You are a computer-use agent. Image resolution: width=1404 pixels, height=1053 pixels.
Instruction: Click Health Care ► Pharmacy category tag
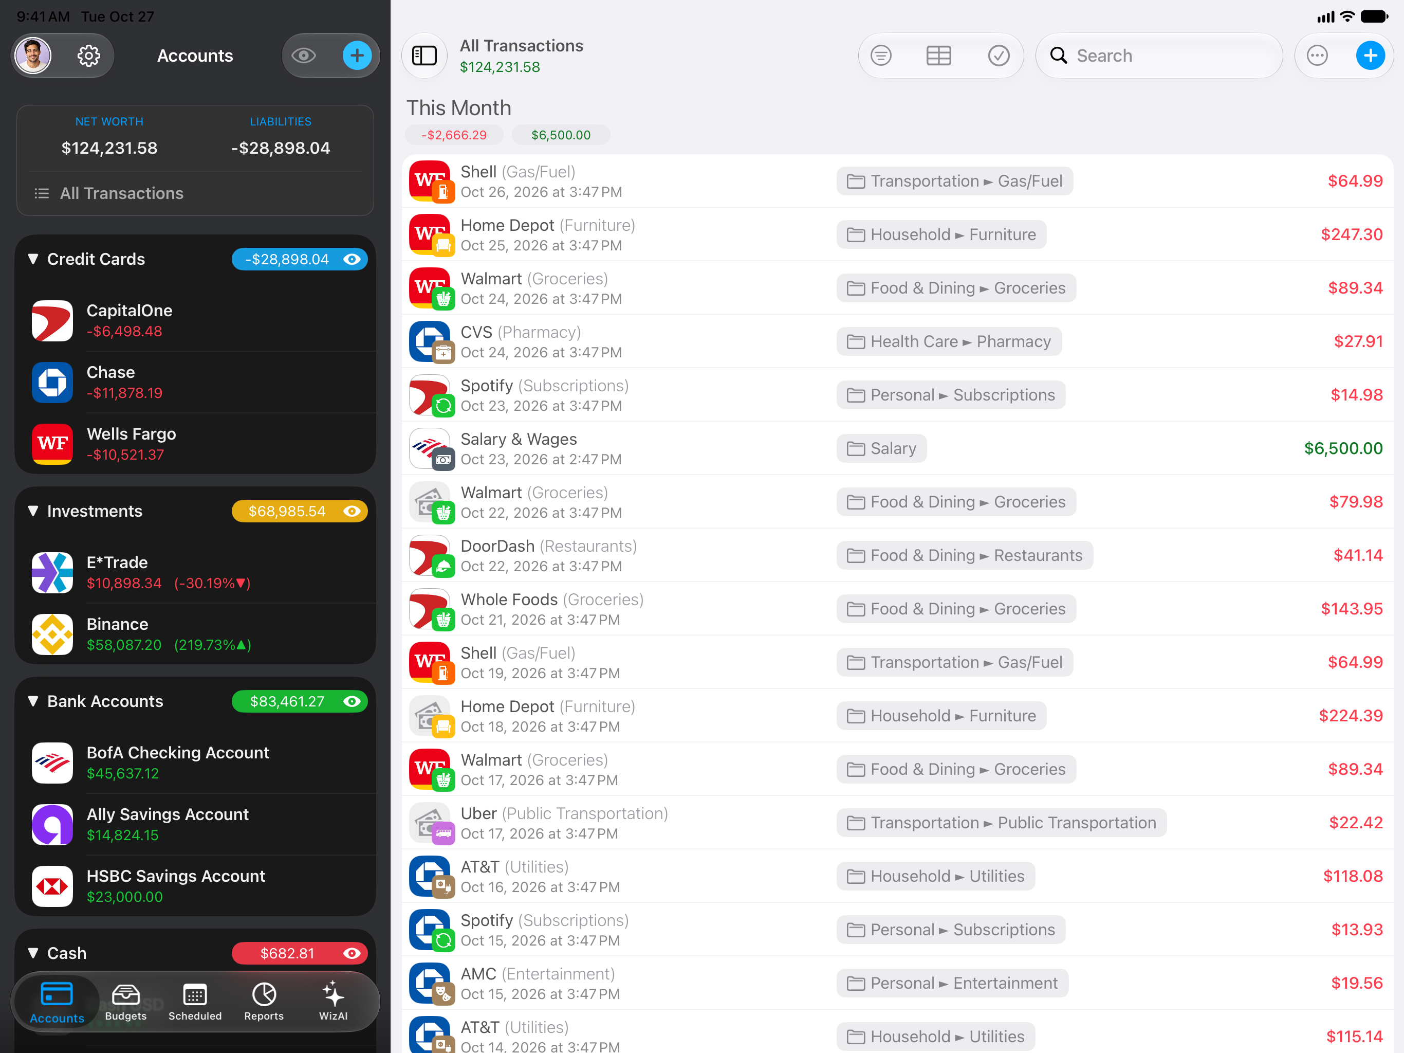(x=949, y=342)
